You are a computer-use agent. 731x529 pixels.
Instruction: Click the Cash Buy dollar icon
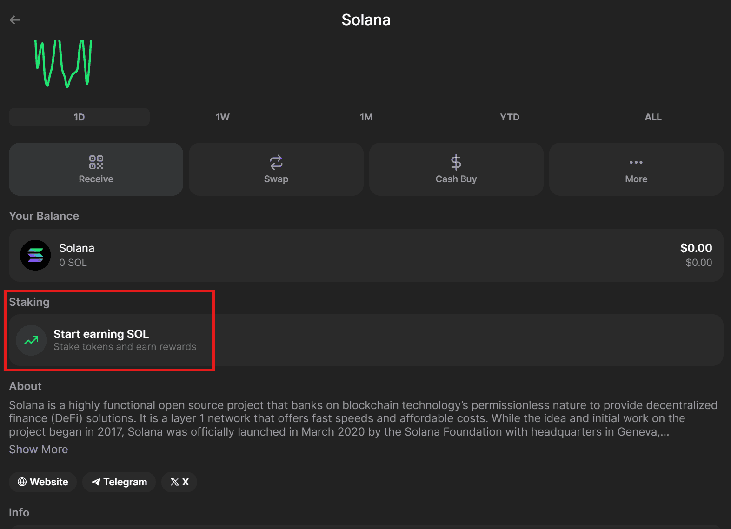click(x=456, y=162)
